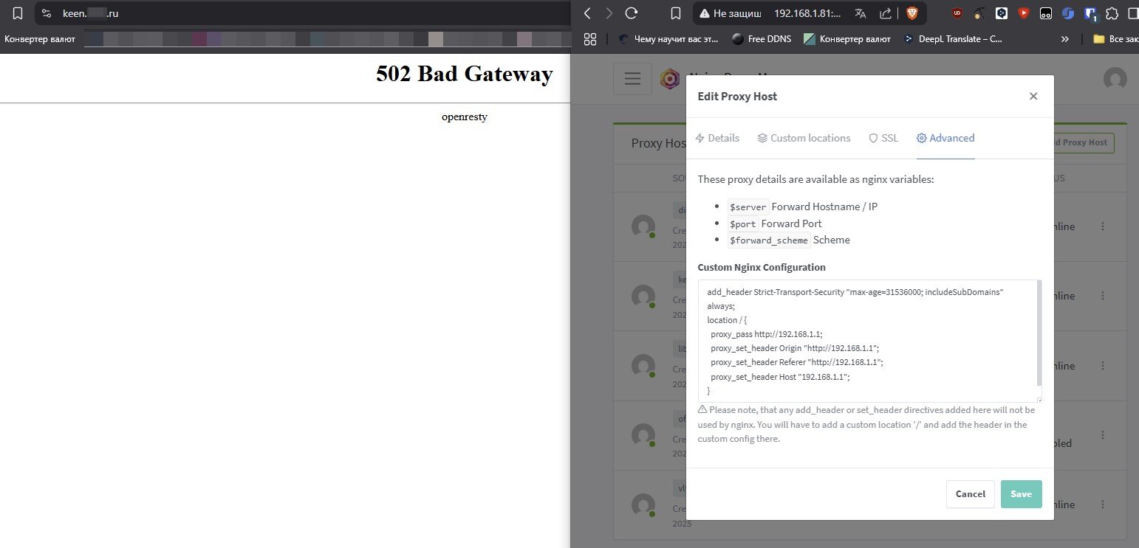Click the Brave Shields lion icon
The width and height of the screenshot is (1139, 548).
(912, 13)
